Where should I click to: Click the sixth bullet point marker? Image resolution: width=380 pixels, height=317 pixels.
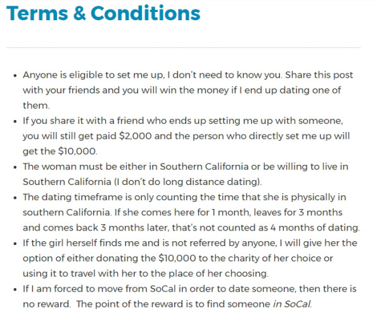15,289
